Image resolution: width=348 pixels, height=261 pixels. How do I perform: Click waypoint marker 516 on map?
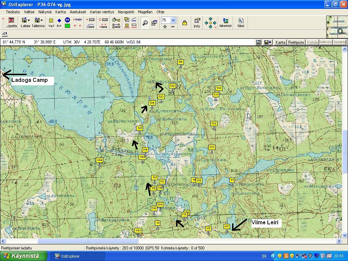180,62
